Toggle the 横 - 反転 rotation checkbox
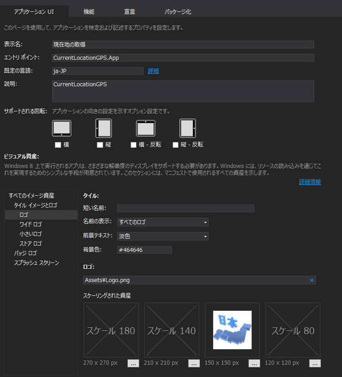The image size is (342, 377). point(133,145)
